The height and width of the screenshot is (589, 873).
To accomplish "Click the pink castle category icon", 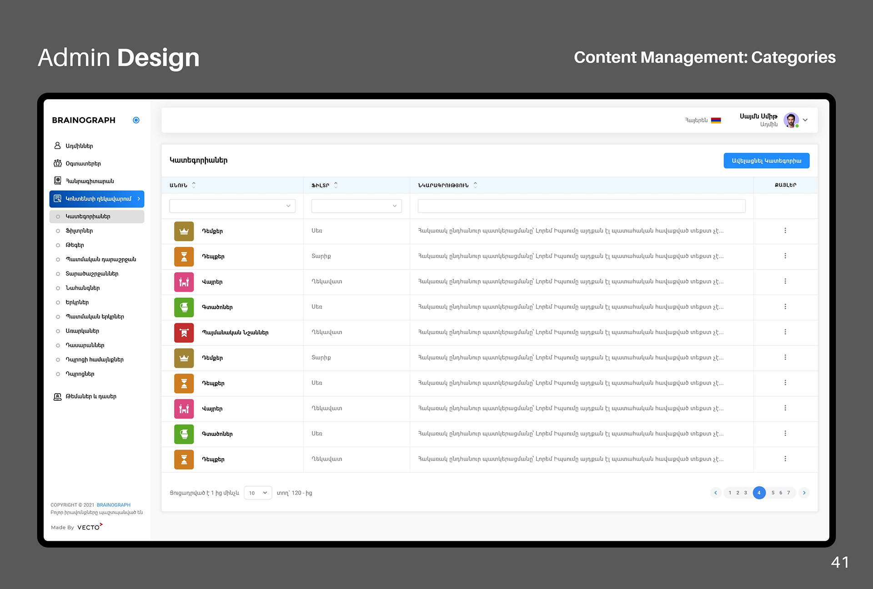I will pos(184,282).
